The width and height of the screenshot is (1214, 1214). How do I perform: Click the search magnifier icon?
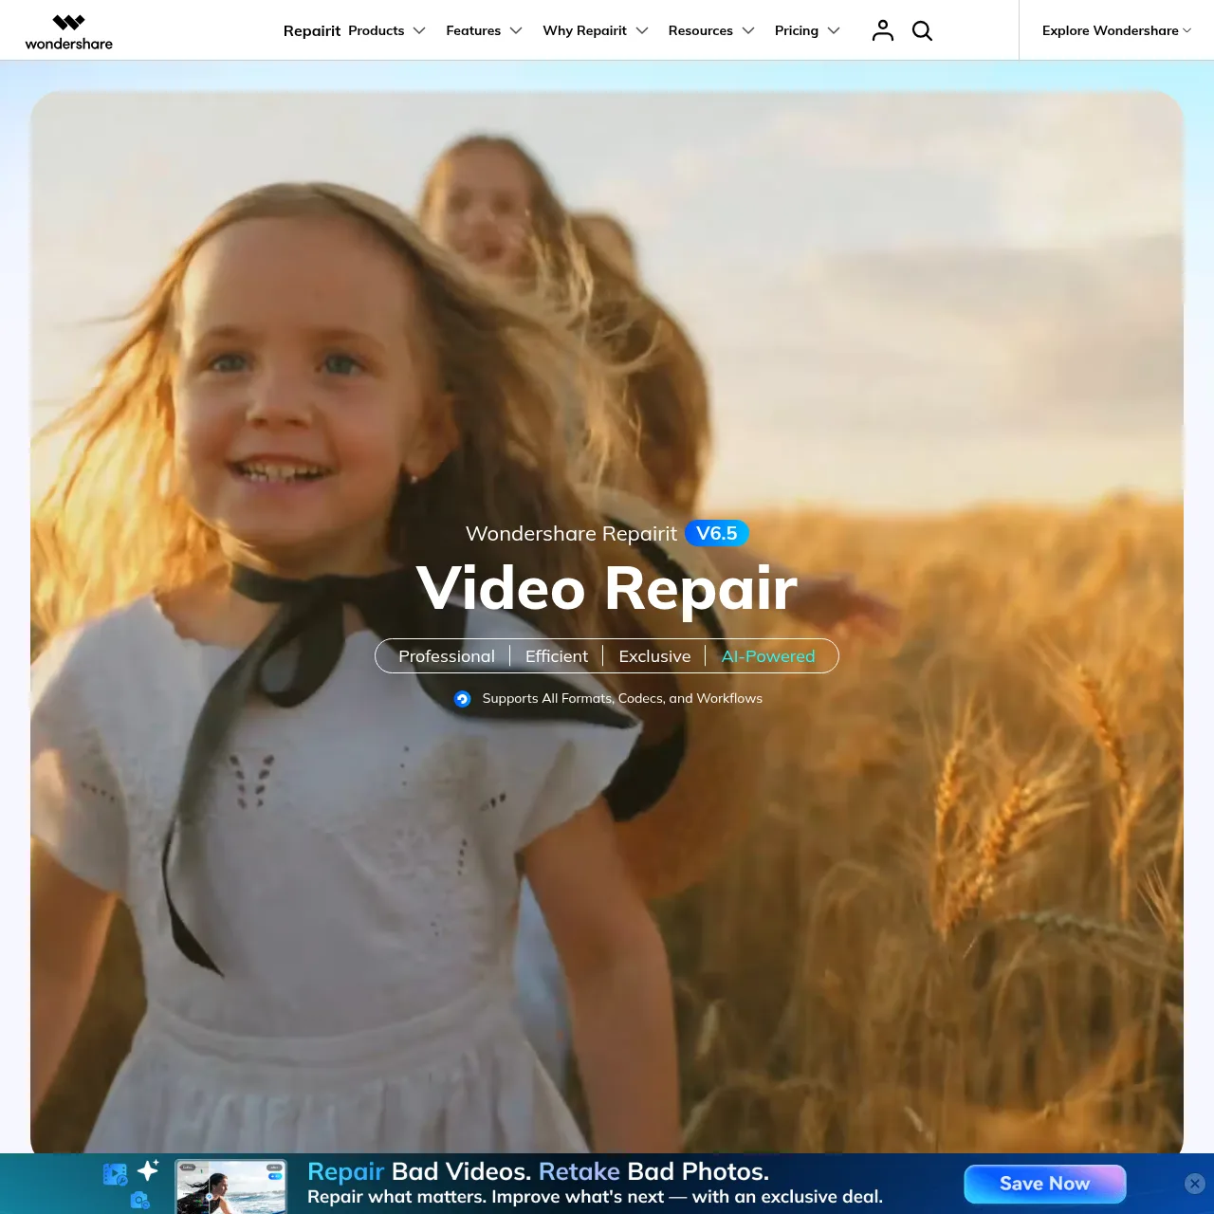coord(922,30)
